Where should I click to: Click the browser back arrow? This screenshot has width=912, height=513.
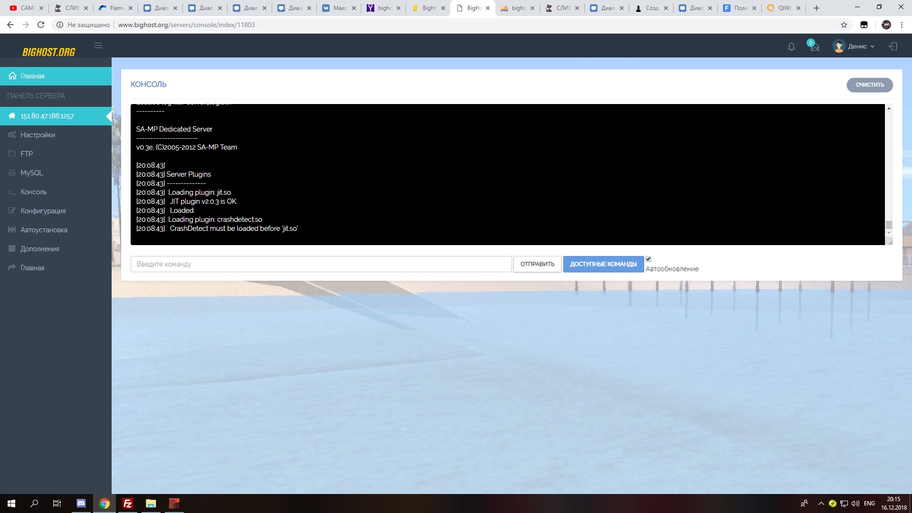pos(10,25)
